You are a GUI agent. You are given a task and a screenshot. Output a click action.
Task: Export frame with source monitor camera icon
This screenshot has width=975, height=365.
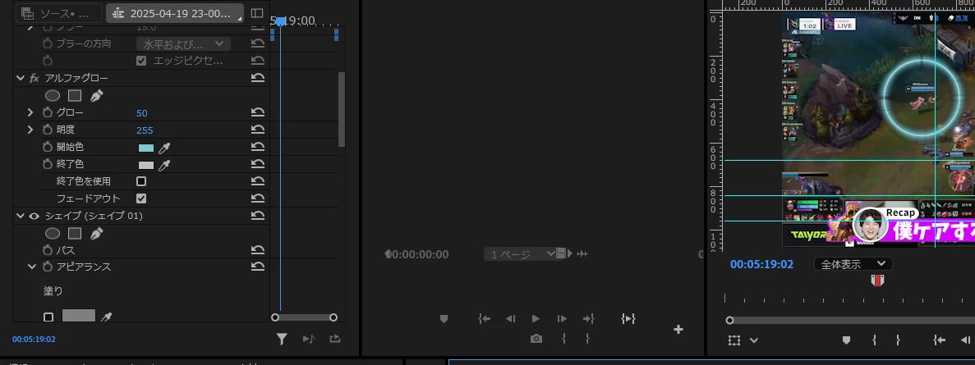tap(536, 339)
